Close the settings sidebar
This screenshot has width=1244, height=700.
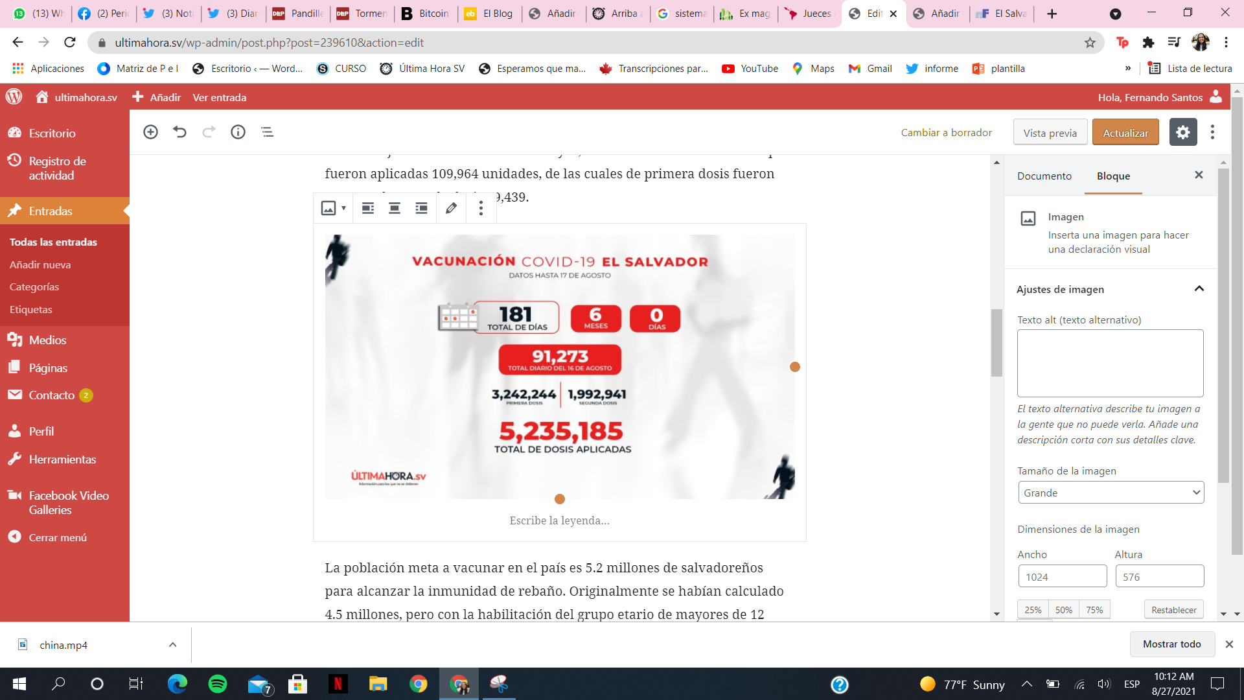pyautogui.click(x=1199, y=175)
